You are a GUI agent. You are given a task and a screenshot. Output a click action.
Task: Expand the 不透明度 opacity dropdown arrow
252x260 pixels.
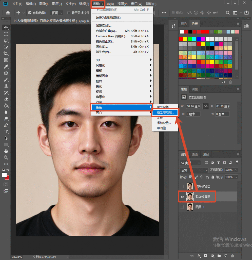click(236, 170)
